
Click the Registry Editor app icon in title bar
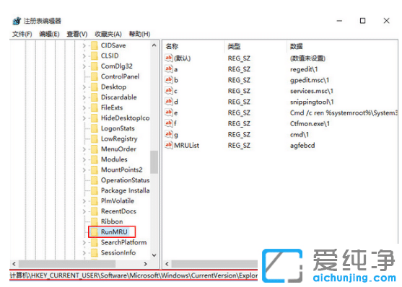point(17,21)
